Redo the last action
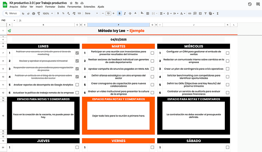The width and height of the screenshot is (262, 152). click(x=28, y=13)
